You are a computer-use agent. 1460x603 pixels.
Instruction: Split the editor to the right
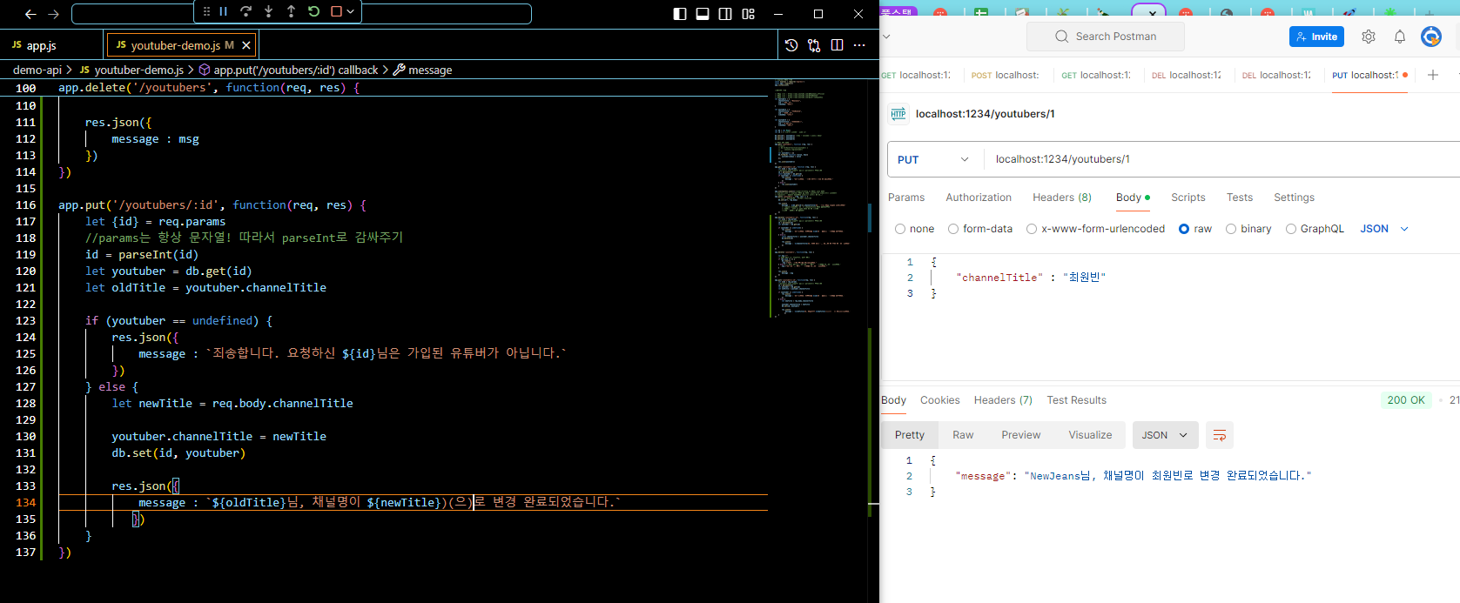click(837, 45)
